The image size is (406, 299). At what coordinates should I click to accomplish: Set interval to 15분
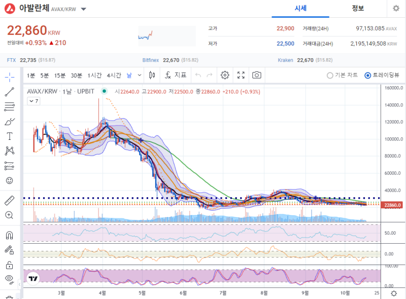tap(60, 76)
